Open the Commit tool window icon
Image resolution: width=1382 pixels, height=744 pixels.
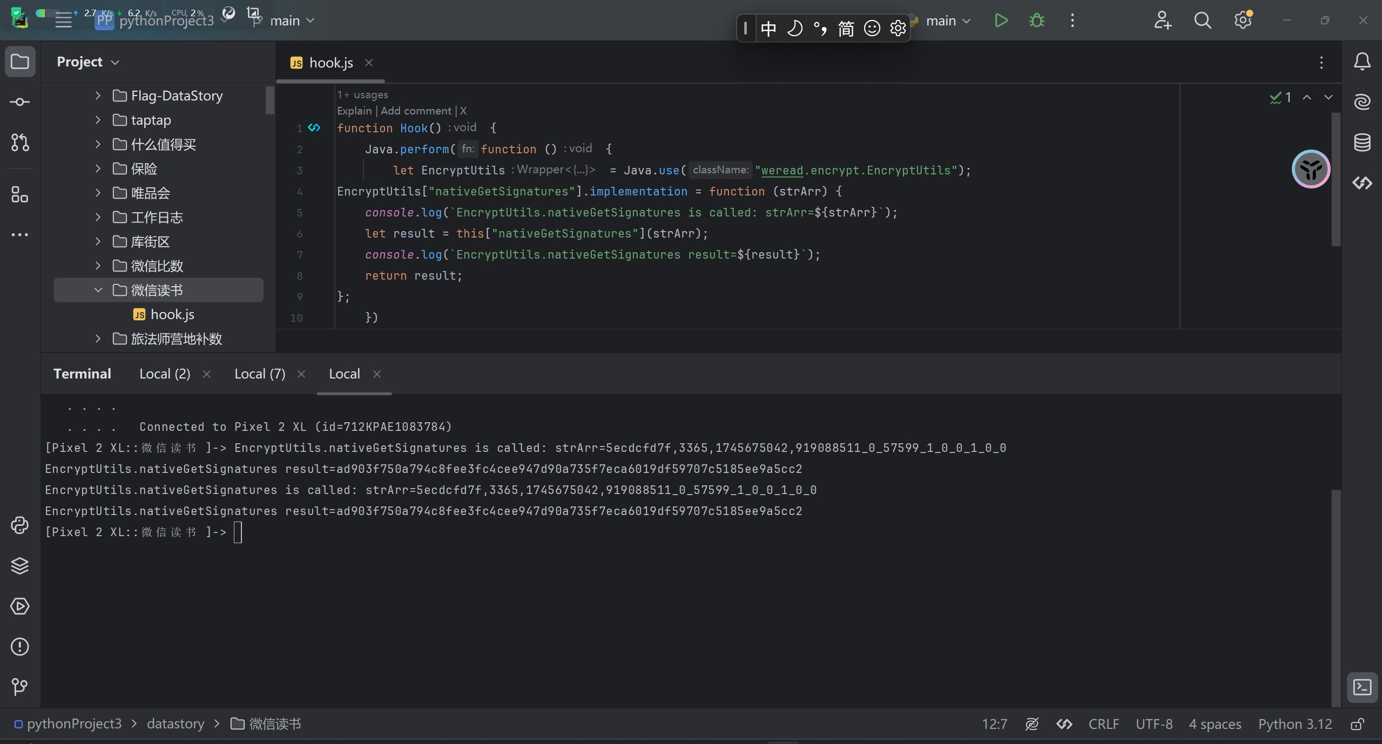click(20, 102)
